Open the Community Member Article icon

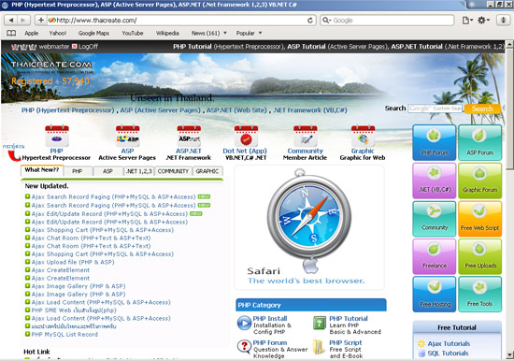tap(306, 136)
